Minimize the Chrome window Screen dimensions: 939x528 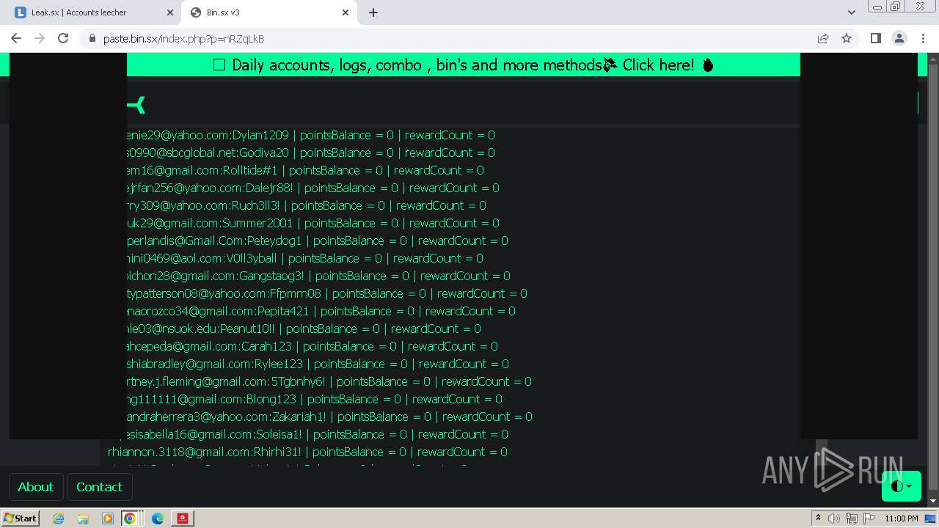tap(877, 7)
